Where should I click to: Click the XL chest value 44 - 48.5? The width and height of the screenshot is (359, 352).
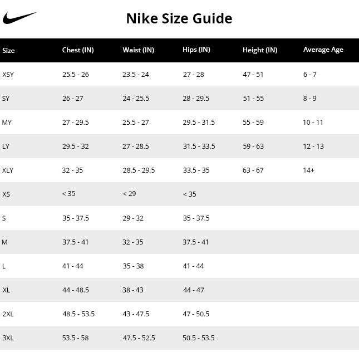coord(76,290)
